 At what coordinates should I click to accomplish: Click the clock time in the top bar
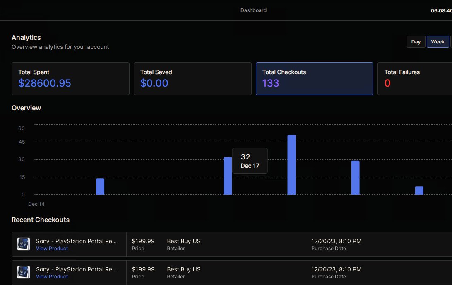pos(441,11)
